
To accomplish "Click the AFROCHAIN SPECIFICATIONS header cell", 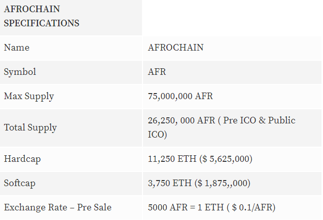I will click(71, 18).
